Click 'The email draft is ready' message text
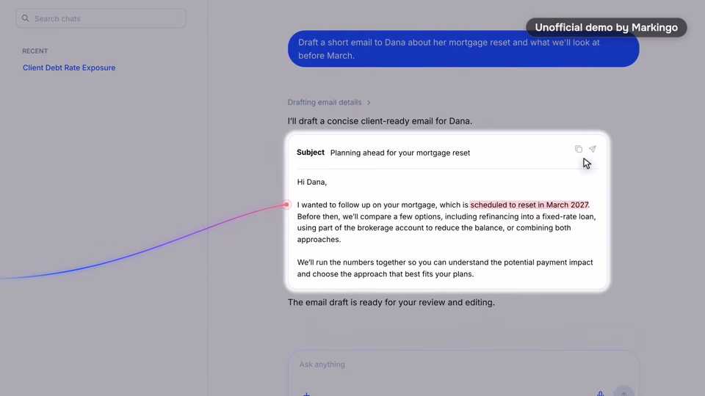 click(x=391, y=302)
